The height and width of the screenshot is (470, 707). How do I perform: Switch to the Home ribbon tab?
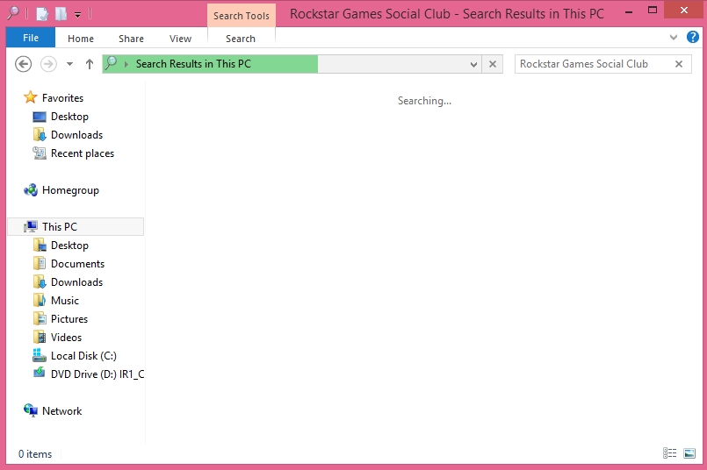coord(81,39)
